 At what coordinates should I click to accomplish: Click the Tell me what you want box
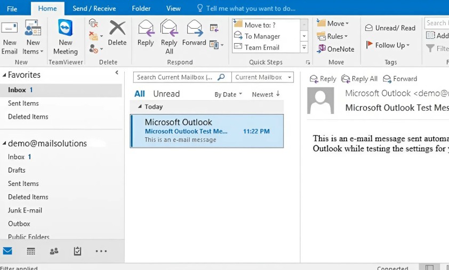(x=246, y=9)
